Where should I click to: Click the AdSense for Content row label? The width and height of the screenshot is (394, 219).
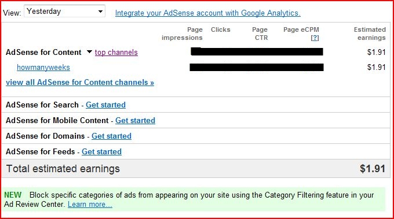pos(43,53)
